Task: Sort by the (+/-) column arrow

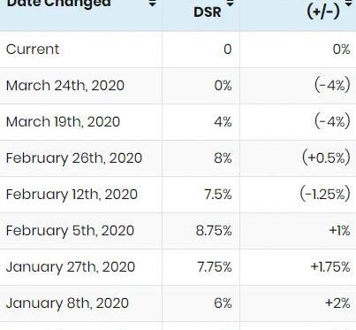Action: [x=349, y=4]
